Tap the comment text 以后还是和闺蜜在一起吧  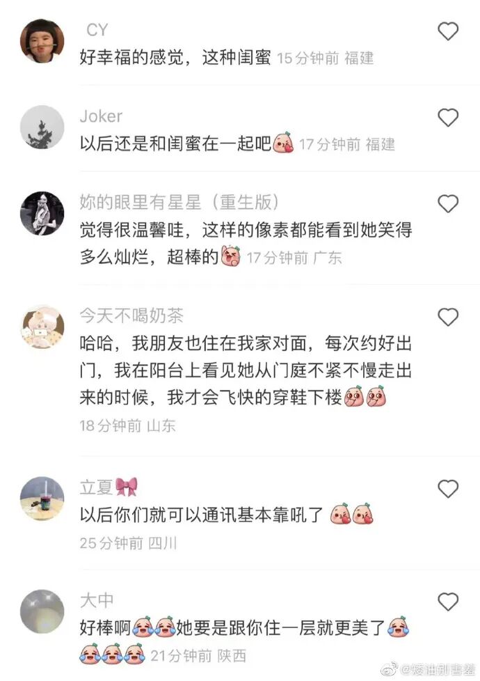pyautogui.click(x=175, y=143)
